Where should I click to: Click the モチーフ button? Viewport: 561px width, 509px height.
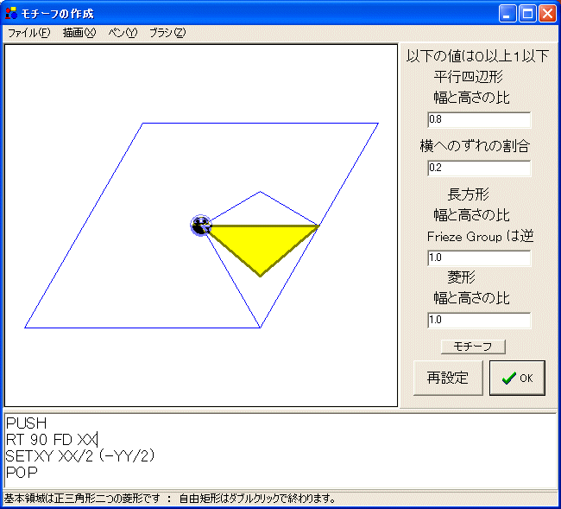pos(473,347)
